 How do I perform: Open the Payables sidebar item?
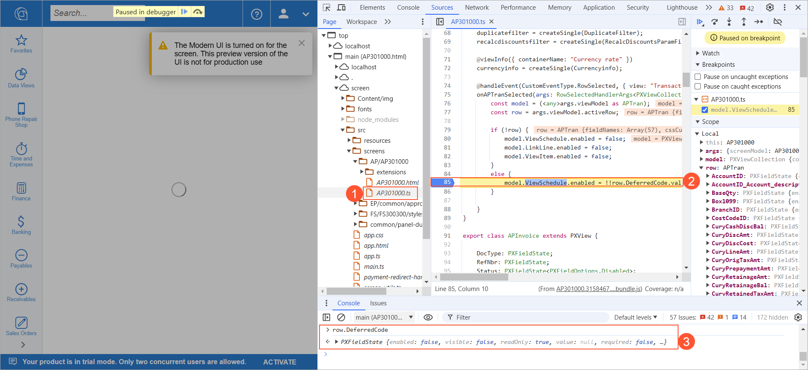[x=21, y=259]
